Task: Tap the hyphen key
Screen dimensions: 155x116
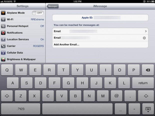Action: click(134, 109)
